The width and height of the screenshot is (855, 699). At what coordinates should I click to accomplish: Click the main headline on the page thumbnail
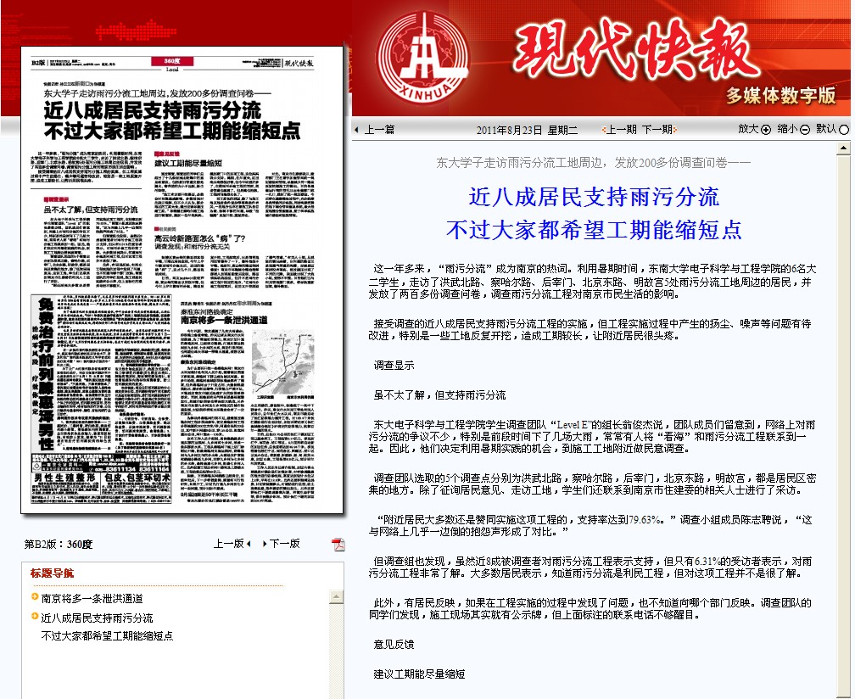click(x=171, y=120)
